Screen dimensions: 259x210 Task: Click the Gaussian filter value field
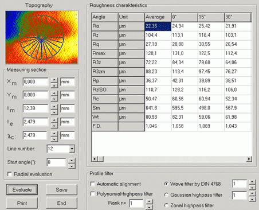click(240, 196)
